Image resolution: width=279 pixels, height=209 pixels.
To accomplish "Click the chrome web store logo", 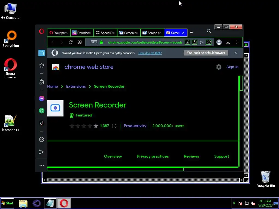I will click(56, 67).
